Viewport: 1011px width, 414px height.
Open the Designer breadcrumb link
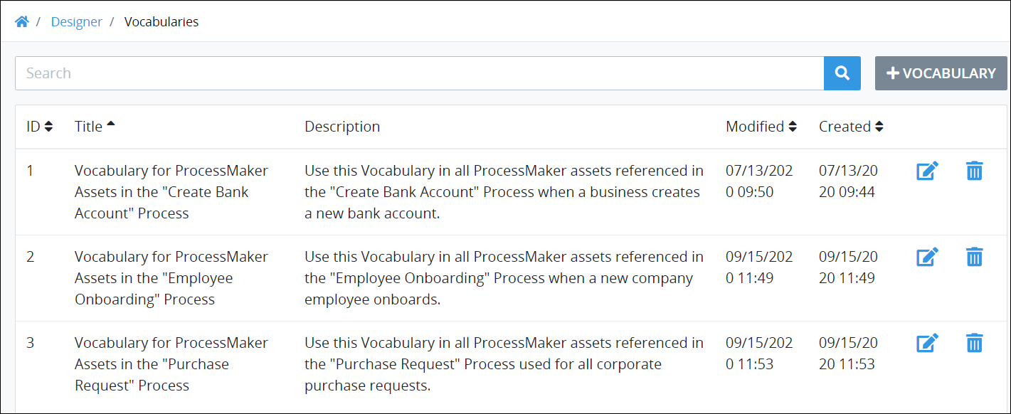coord(76,22)
